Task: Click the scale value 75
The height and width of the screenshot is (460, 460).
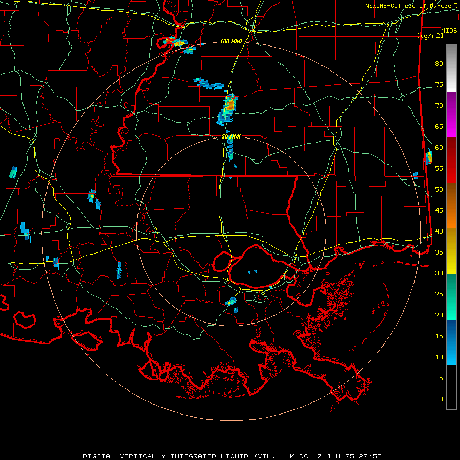Action: (439, 85)
